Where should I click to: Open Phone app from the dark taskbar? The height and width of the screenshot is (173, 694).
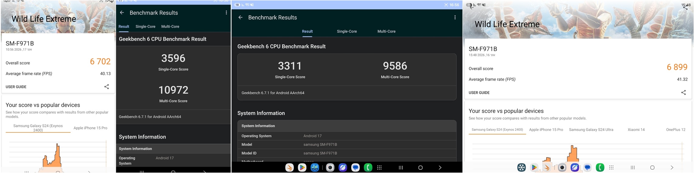[368, 168]
